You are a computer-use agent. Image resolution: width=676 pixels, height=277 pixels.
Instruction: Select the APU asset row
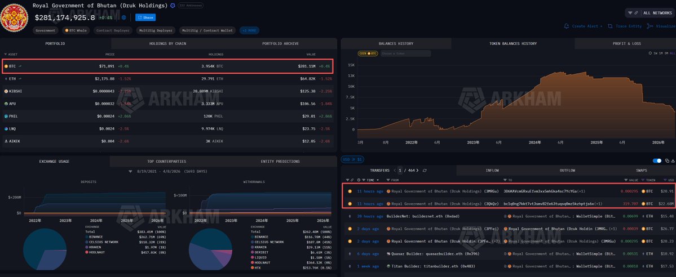pyautogui.click(x=169, y=104)
